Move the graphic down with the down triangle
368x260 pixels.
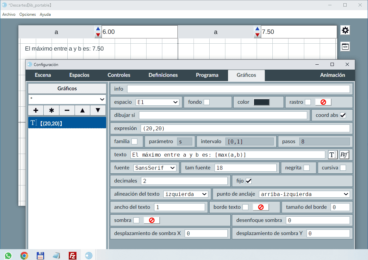[x=98, y=110]
